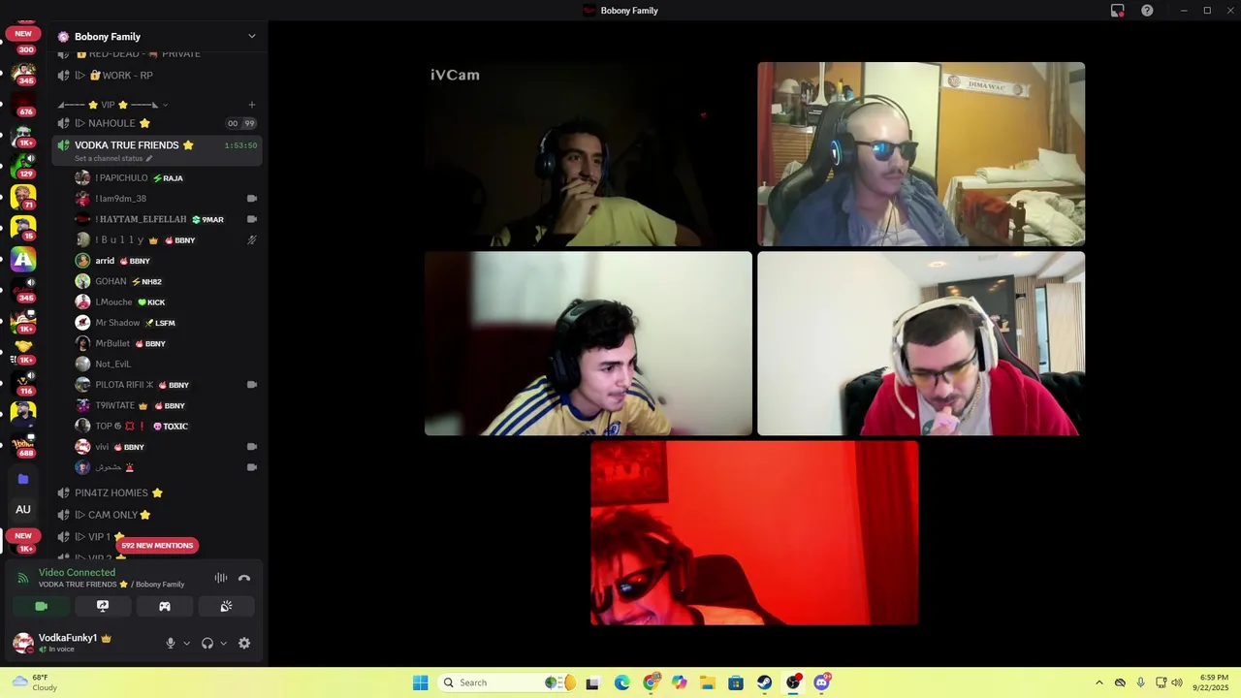Screen dimensions: 1241x698
Task: Open Microsoft Edge from the taskbar
Action: point(621,682)
